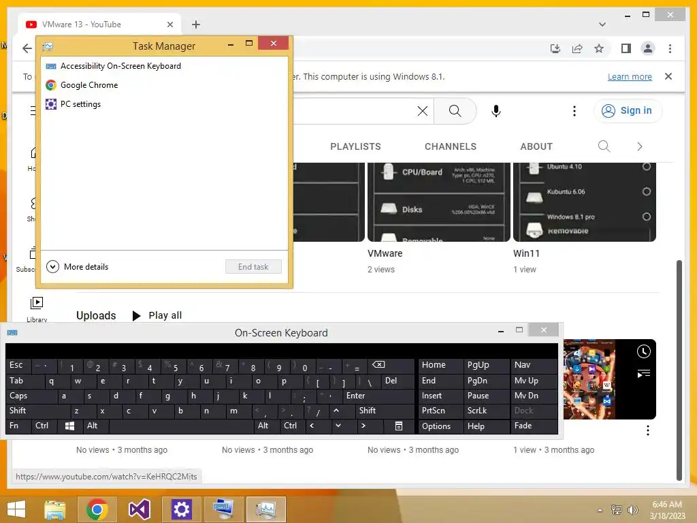Click the menu key on On-Screen Keyboard
Screen dimensions: 697x523
click(399, 426)
